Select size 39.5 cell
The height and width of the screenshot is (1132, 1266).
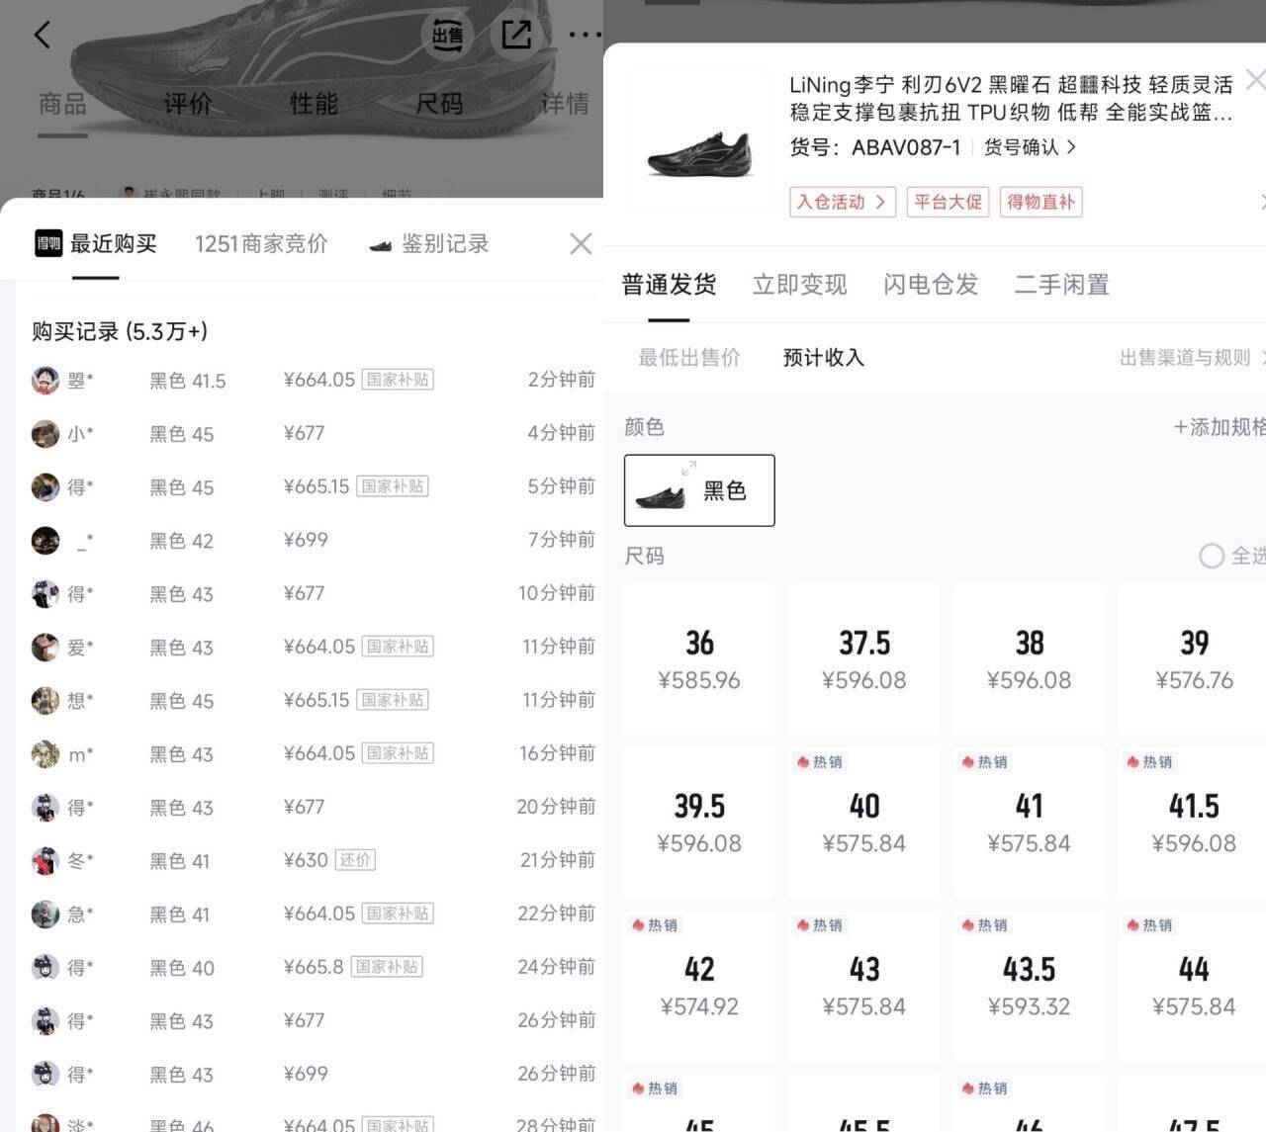699,823
